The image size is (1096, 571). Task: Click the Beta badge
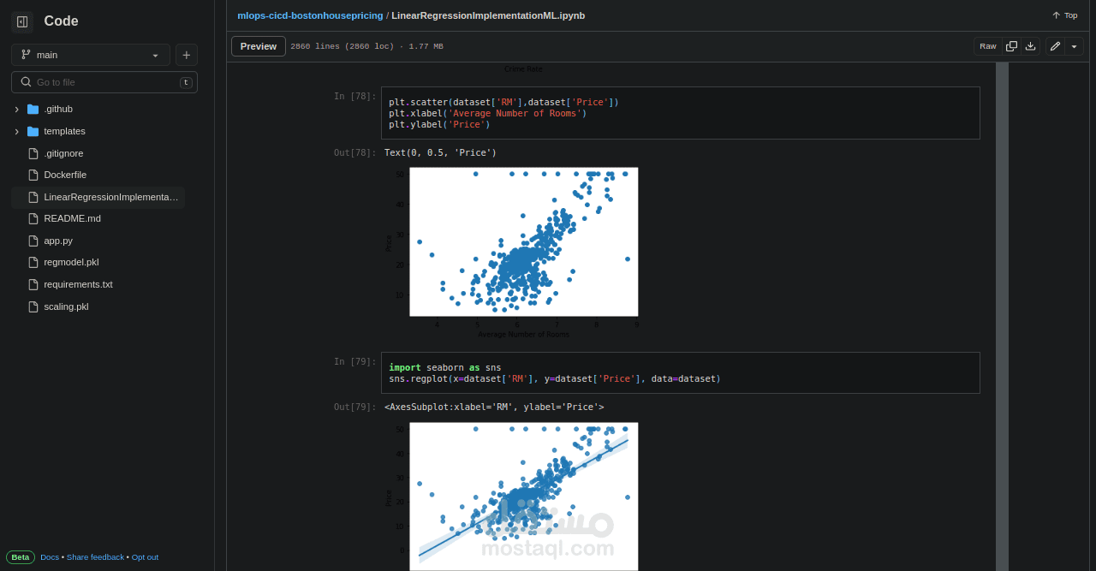(21, 557)
